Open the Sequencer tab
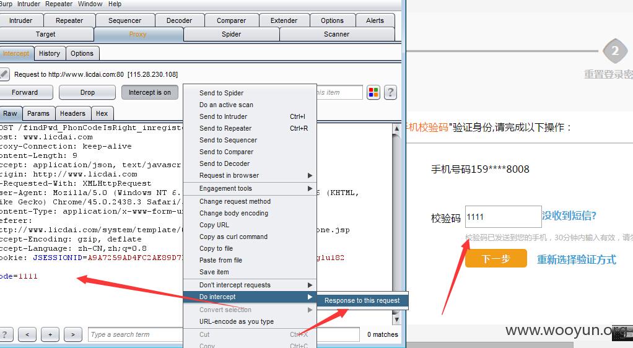Viewport: 633px width, 348px height. [124, 20]
